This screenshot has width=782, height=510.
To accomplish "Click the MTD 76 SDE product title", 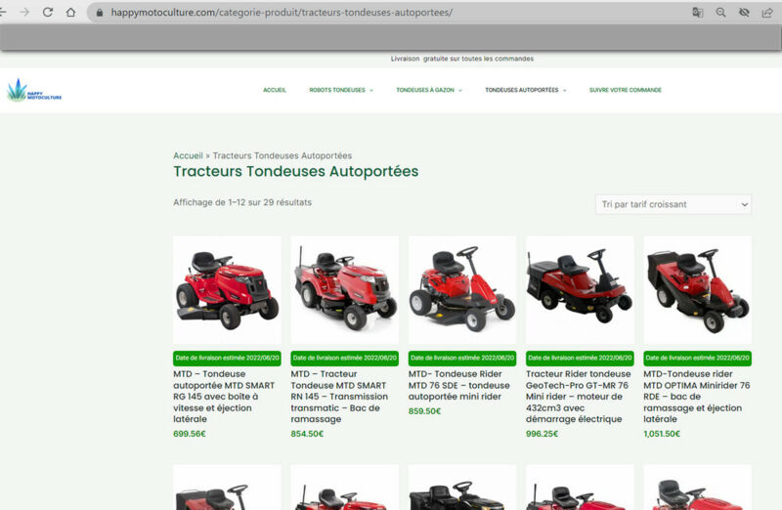I will (x=459, y=385).
